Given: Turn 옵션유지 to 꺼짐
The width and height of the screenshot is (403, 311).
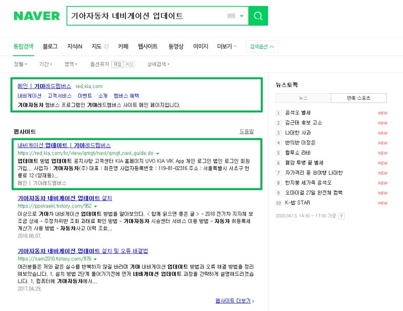Looking at the screenshot, I should (117, 64).
